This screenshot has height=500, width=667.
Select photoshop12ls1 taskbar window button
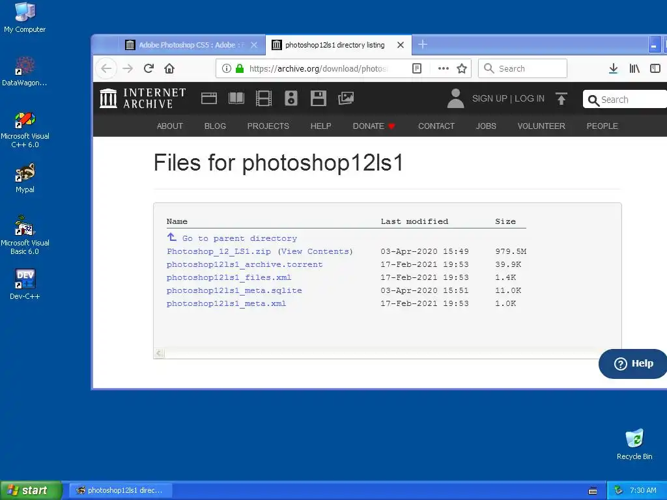(121, 490)
